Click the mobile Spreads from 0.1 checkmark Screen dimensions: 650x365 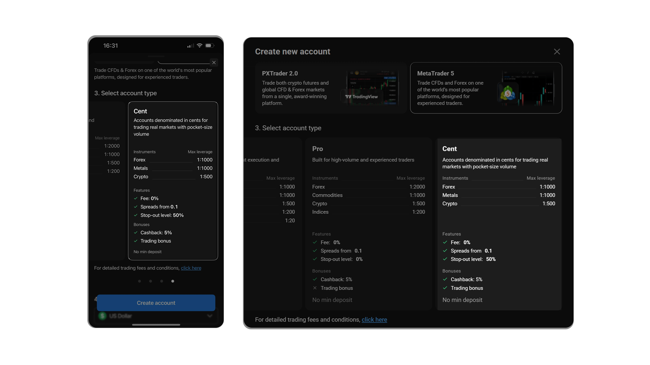[x=136, y=207]
